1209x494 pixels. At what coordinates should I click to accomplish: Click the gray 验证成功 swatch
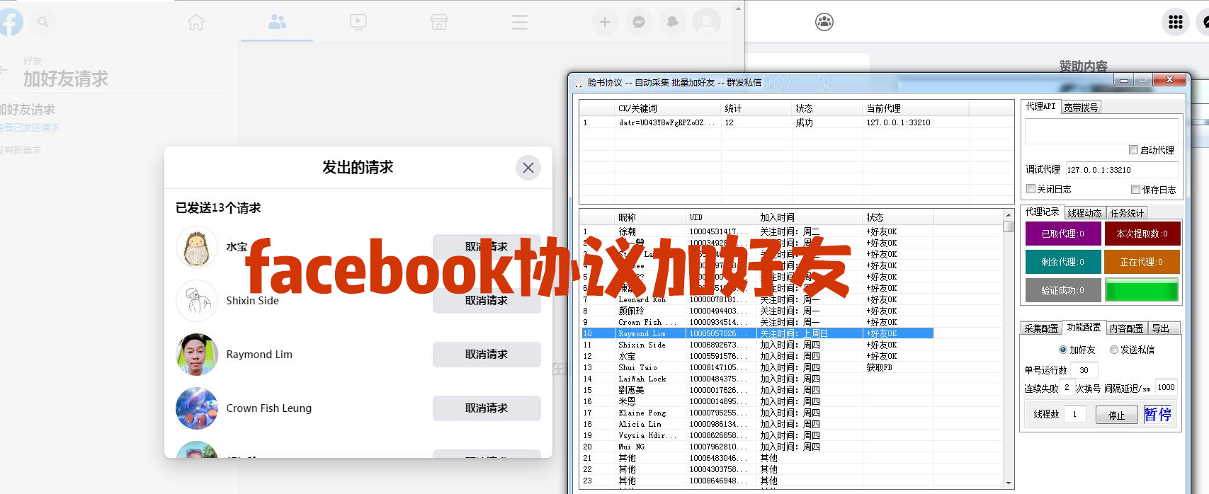[1063, 290]
